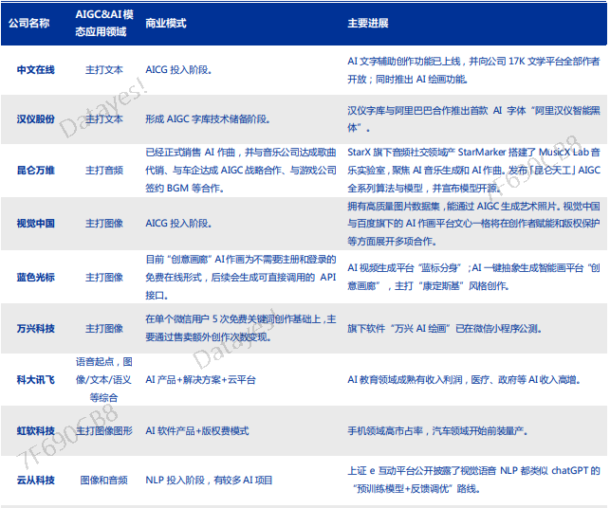Viewport: 610px width, 508px height.
Task: Select 主打图像图形 cell for 虹软科技
Action: [104, 430]
